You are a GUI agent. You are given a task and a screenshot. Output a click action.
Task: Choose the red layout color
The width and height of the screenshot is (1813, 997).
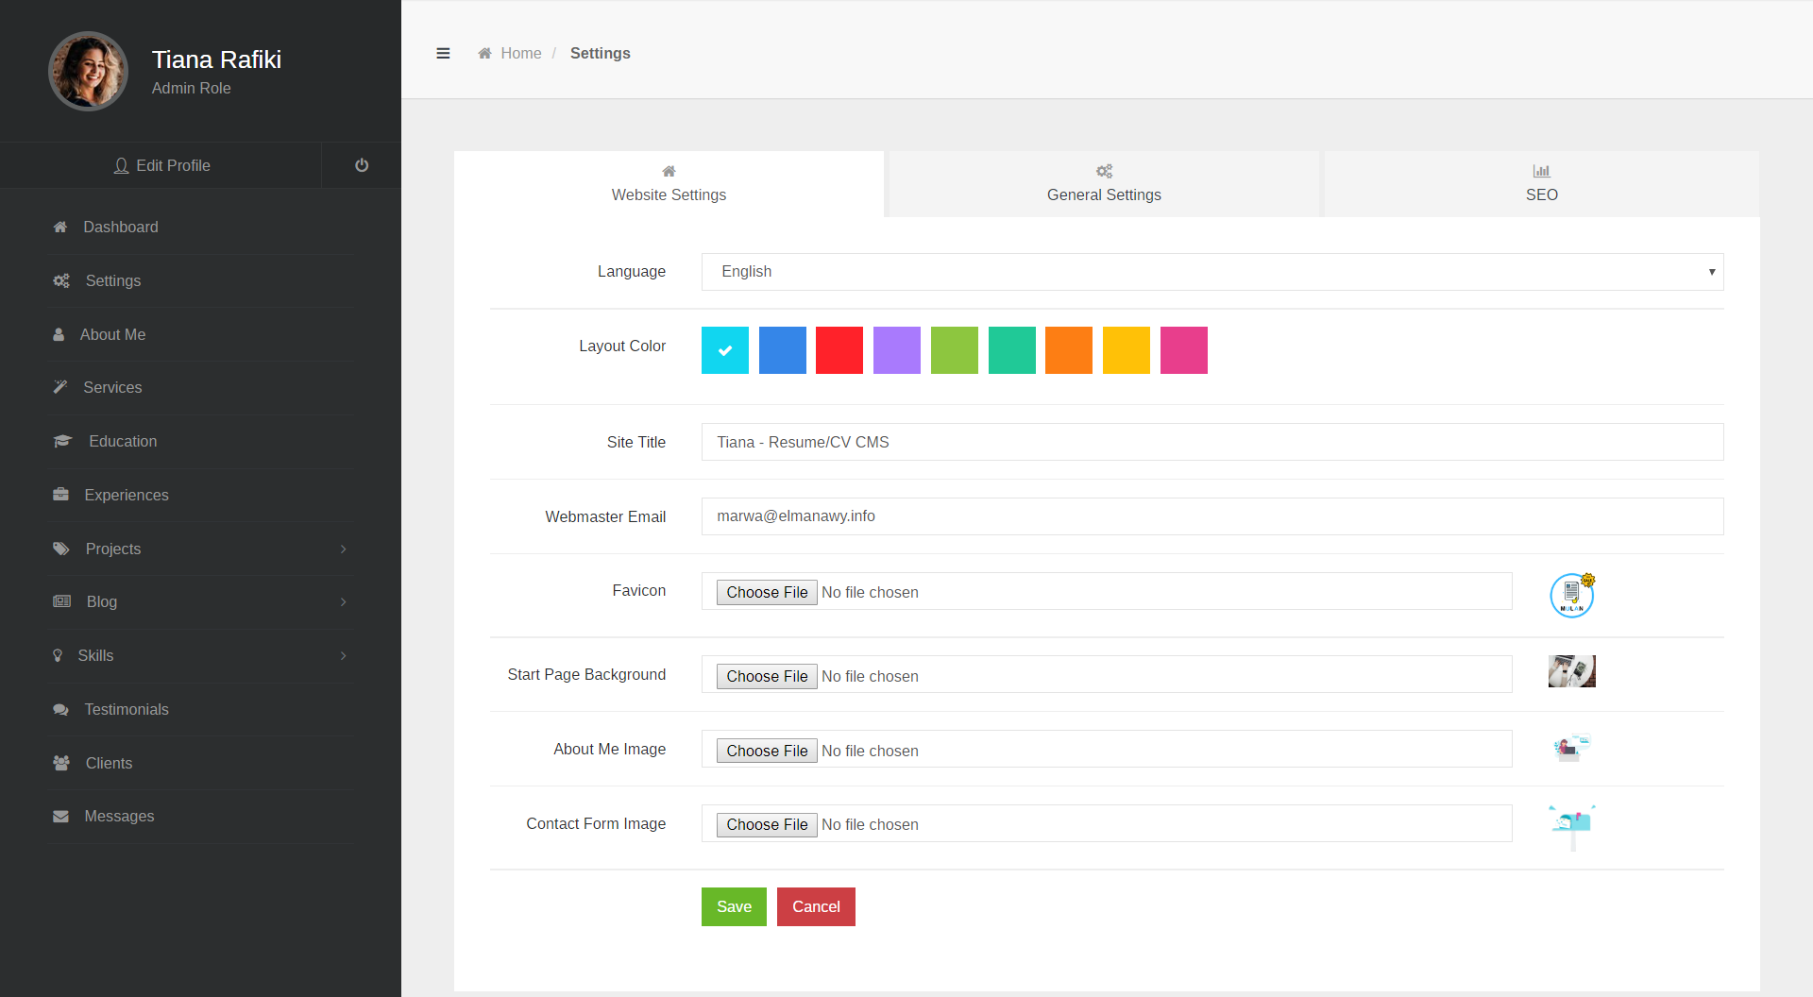[839, 350]
